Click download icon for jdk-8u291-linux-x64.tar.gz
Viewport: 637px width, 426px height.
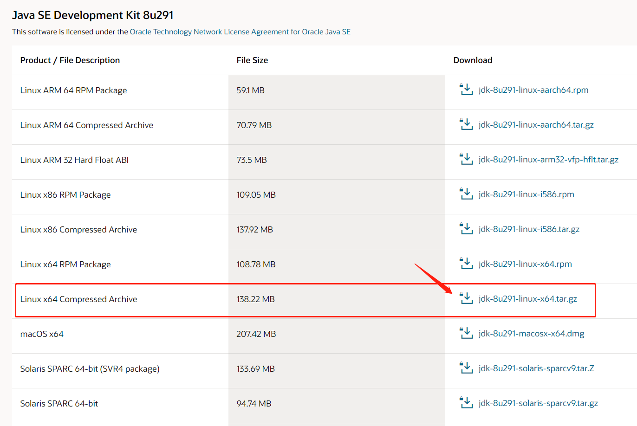click(x=466, y=298)
